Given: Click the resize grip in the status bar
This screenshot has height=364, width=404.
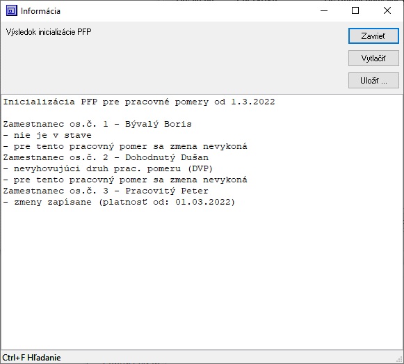Looking at the screenshot, I should [x=400, y=360].
